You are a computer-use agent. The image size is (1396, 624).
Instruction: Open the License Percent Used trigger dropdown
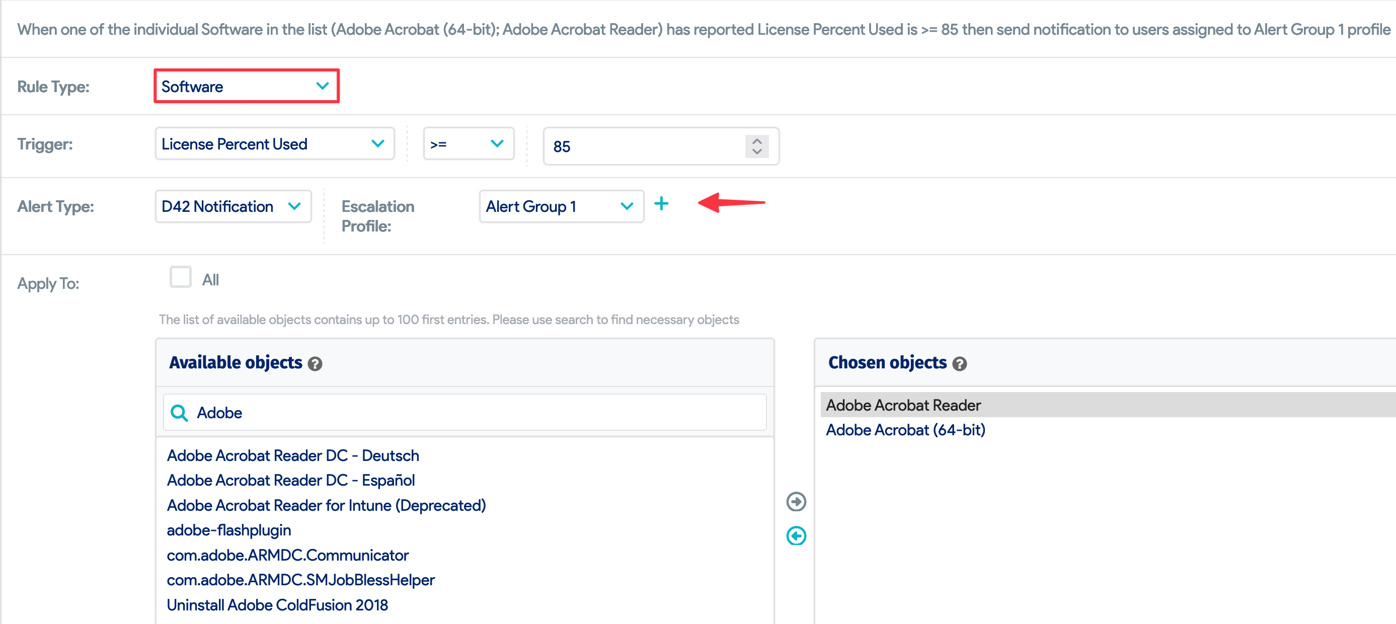(x=275, y=143)
